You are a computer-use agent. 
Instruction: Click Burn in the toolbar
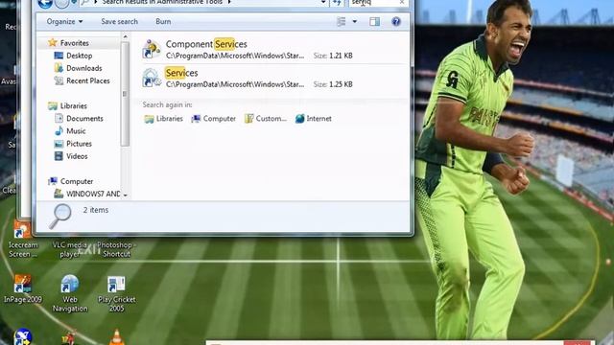point(163,21)
